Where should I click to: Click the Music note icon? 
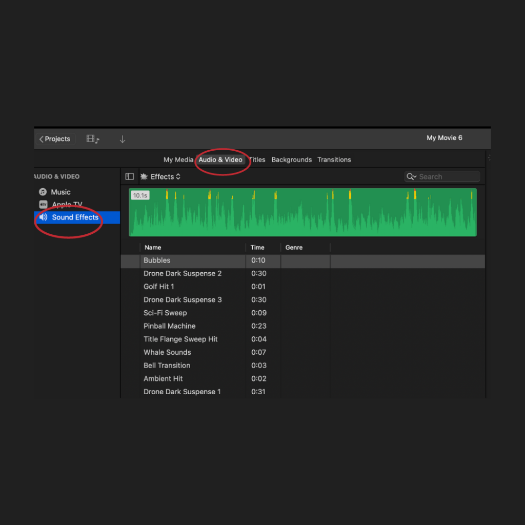[43, 192]
